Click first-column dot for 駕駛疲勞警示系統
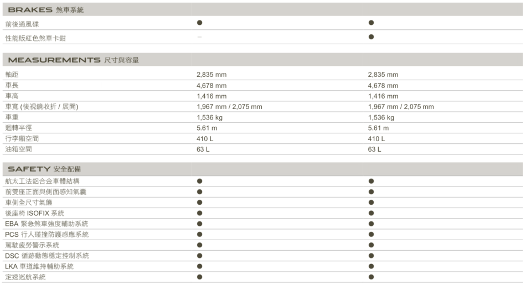The image size is (526, 285). coord(199,245)
